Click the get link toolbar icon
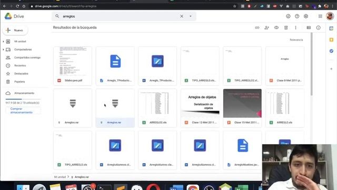Image resolution: width=337 pixels, height=190 pixels. (257, 27)
